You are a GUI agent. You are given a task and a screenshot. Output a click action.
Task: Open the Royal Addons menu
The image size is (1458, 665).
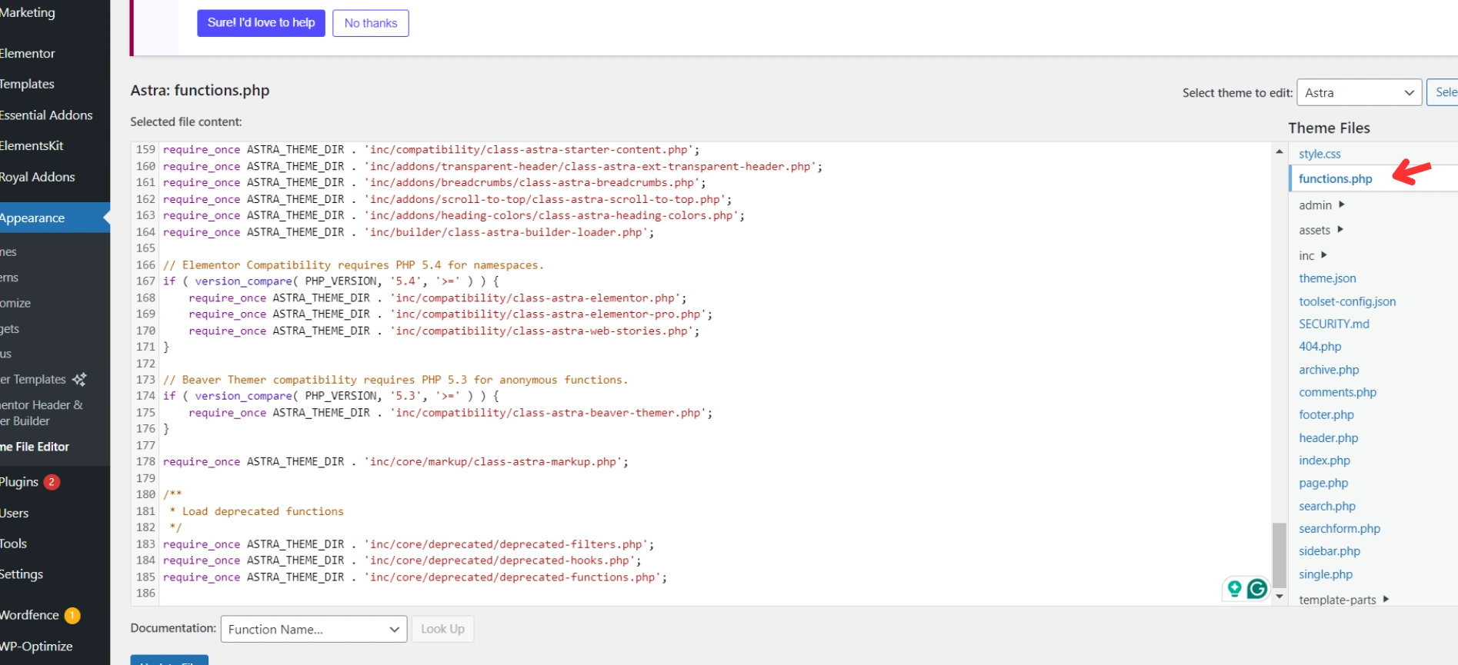[38, 177]
